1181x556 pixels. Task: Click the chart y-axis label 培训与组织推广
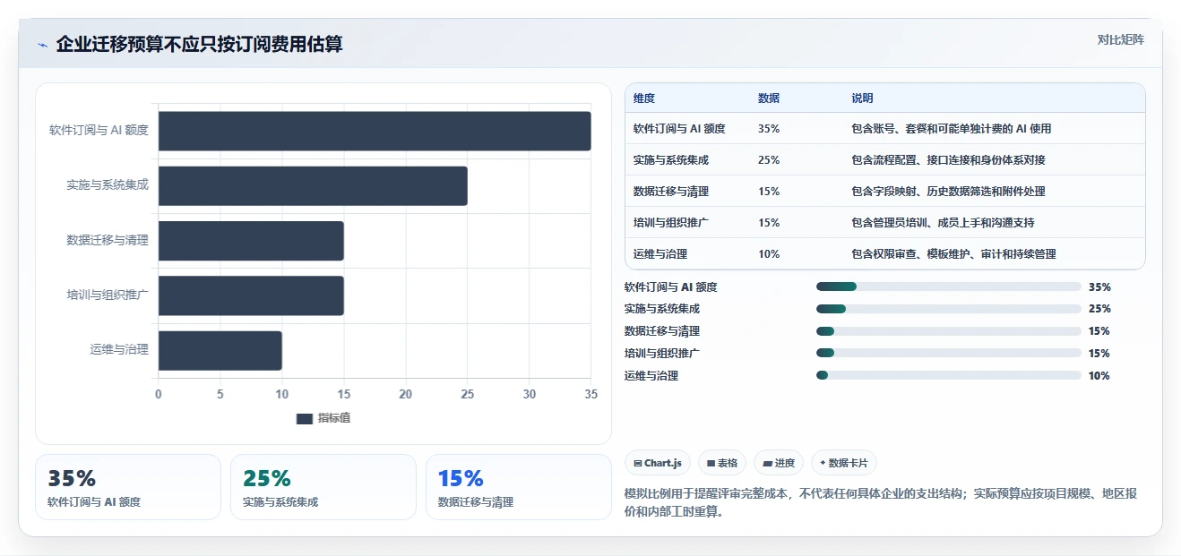(108, 295)
